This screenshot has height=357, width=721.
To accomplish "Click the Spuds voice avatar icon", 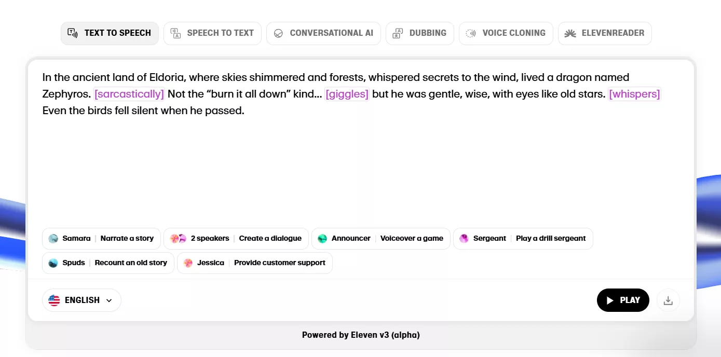I will 53,263.
